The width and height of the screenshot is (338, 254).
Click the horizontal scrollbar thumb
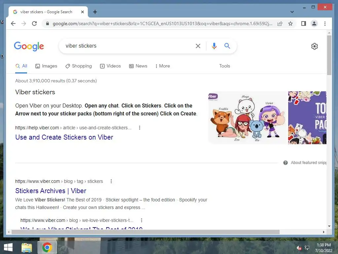point(146,232)
